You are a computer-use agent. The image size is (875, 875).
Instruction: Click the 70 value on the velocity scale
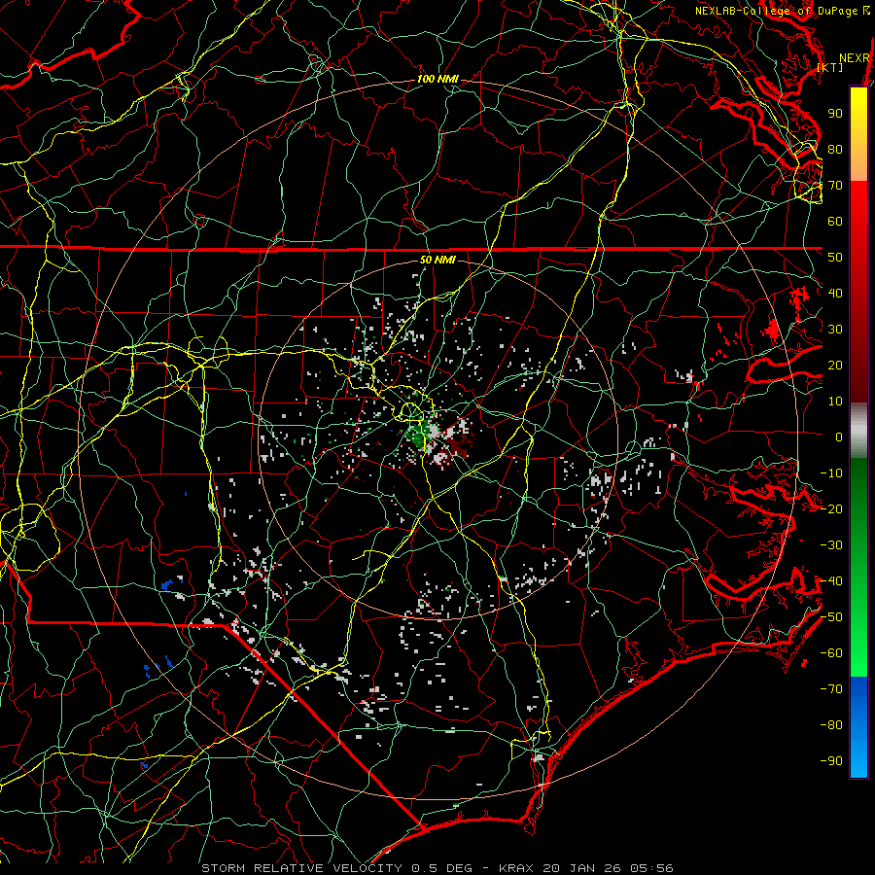835,186
